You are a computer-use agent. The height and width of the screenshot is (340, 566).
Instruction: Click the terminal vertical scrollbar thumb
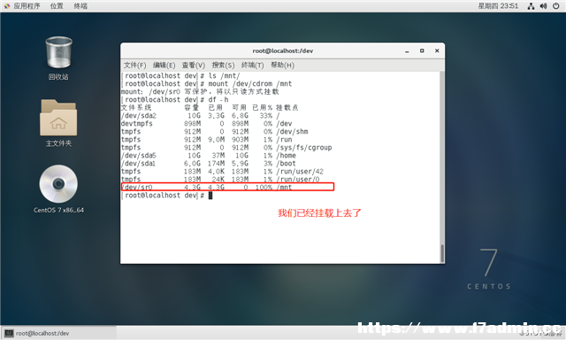[x=442, y=253]
